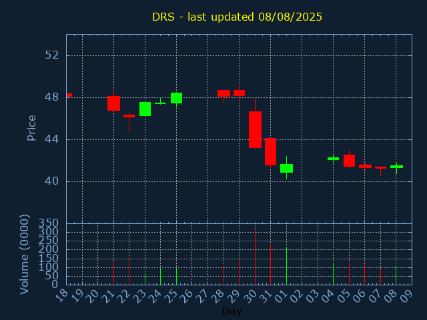Screen dimensions: 427x320
Task: Click the day 04 tick label
Action: pos(328,296)
